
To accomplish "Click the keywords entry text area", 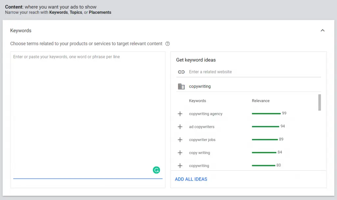I will click(88, 112).
